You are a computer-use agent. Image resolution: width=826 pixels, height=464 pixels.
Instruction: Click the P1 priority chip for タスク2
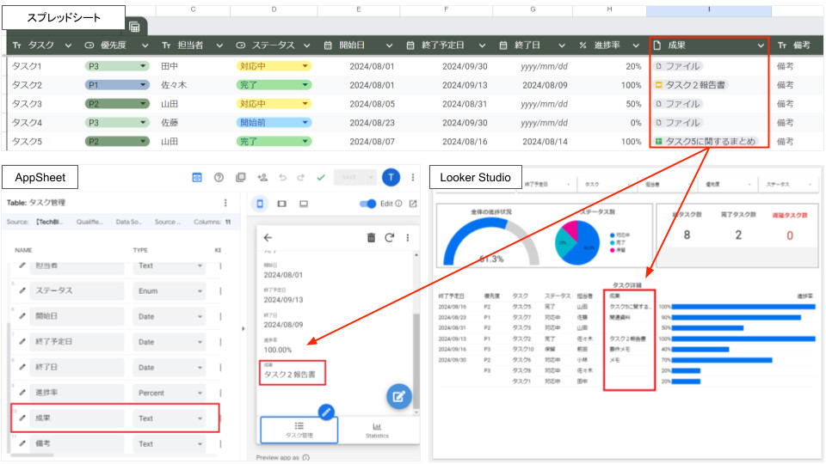117,85
